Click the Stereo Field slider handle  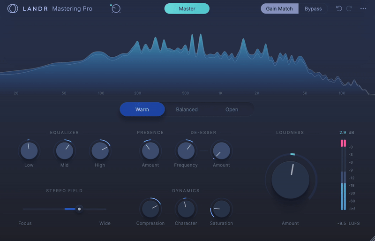[79, 209]
